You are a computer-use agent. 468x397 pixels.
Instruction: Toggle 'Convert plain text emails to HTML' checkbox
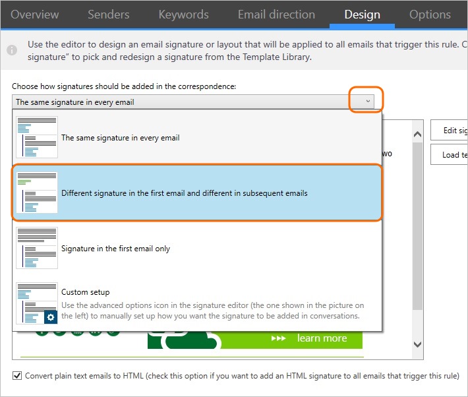pos(17,375)
